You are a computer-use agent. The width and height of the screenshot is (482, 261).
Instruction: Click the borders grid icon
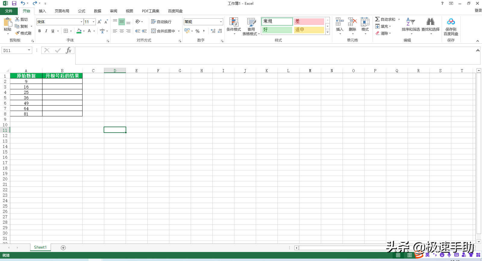pos(66,31)
